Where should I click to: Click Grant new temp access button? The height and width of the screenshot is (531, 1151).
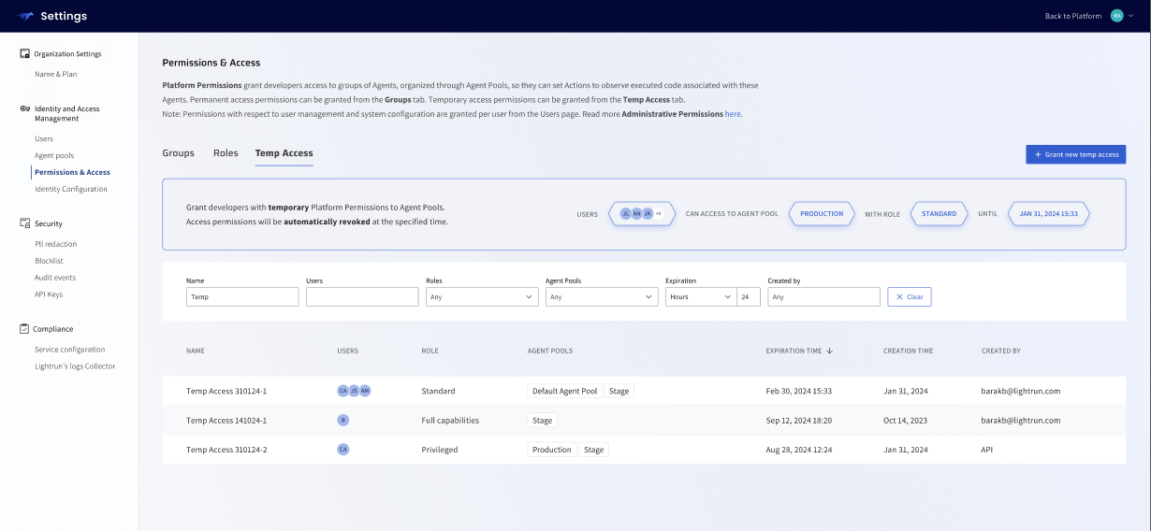tap(1075, 154)
